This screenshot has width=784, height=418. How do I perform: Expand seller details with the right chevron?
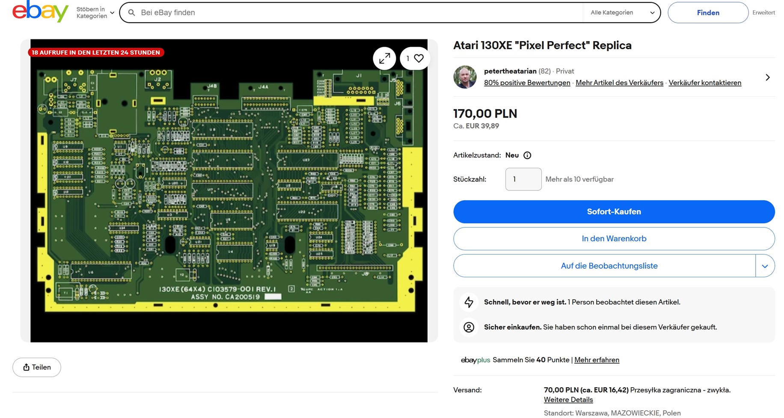click(x=768, y=77)
